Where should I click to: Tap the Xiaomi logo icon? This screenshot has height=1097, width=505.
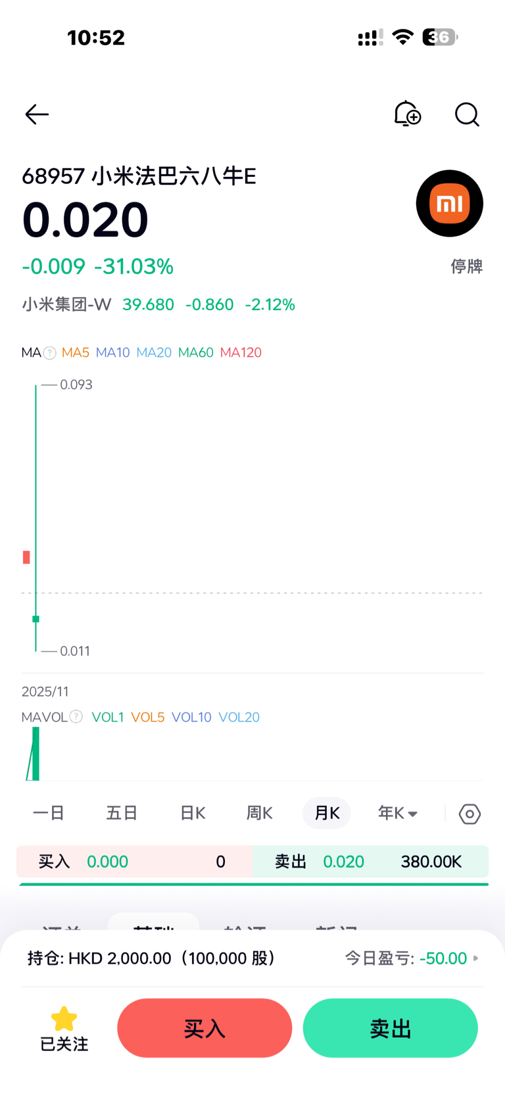coord(450,204)
